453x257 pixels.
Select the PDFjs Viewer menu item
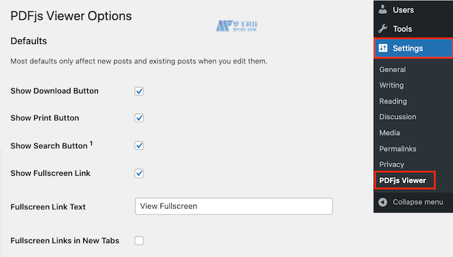[x=402, y=181]
